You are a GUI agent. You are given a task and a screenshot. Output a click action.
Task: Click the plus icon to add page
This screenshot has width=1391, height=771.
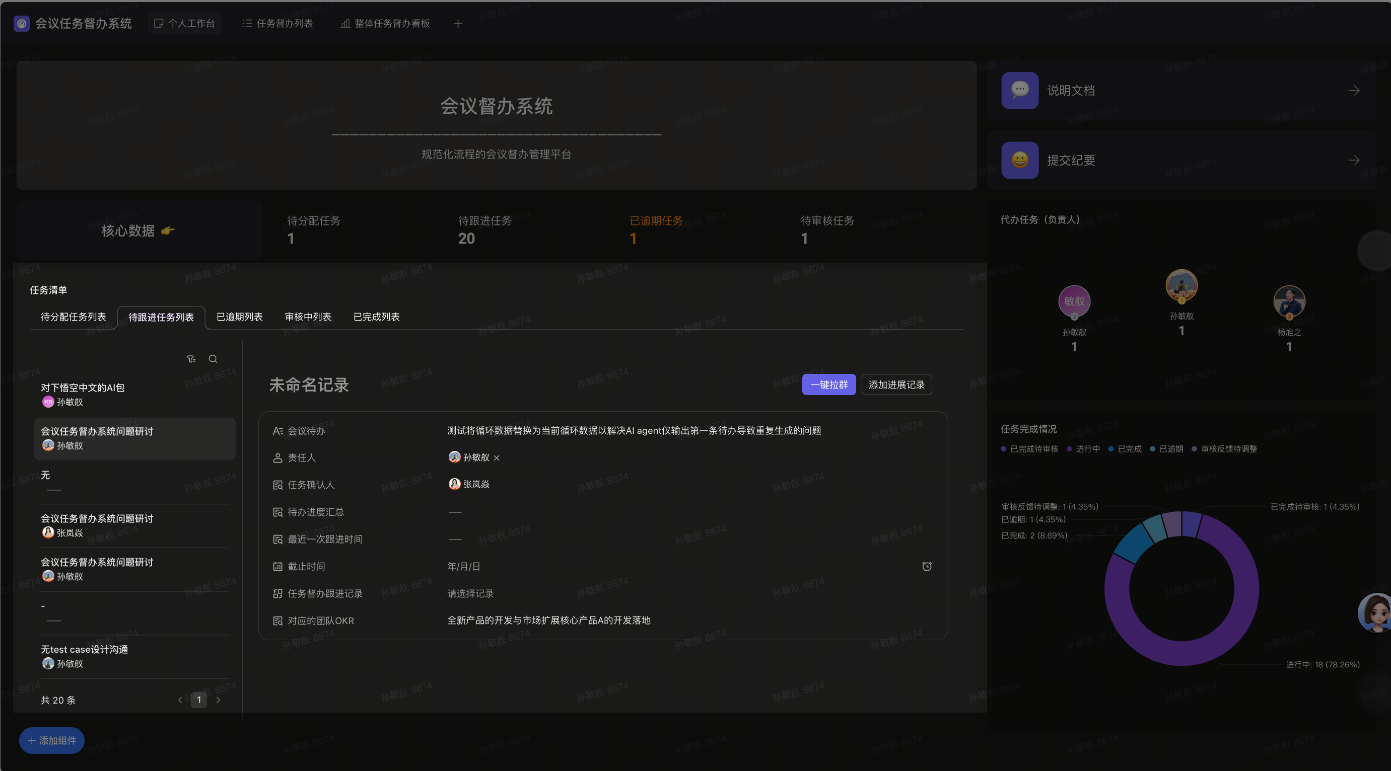[x=458, y=23]
